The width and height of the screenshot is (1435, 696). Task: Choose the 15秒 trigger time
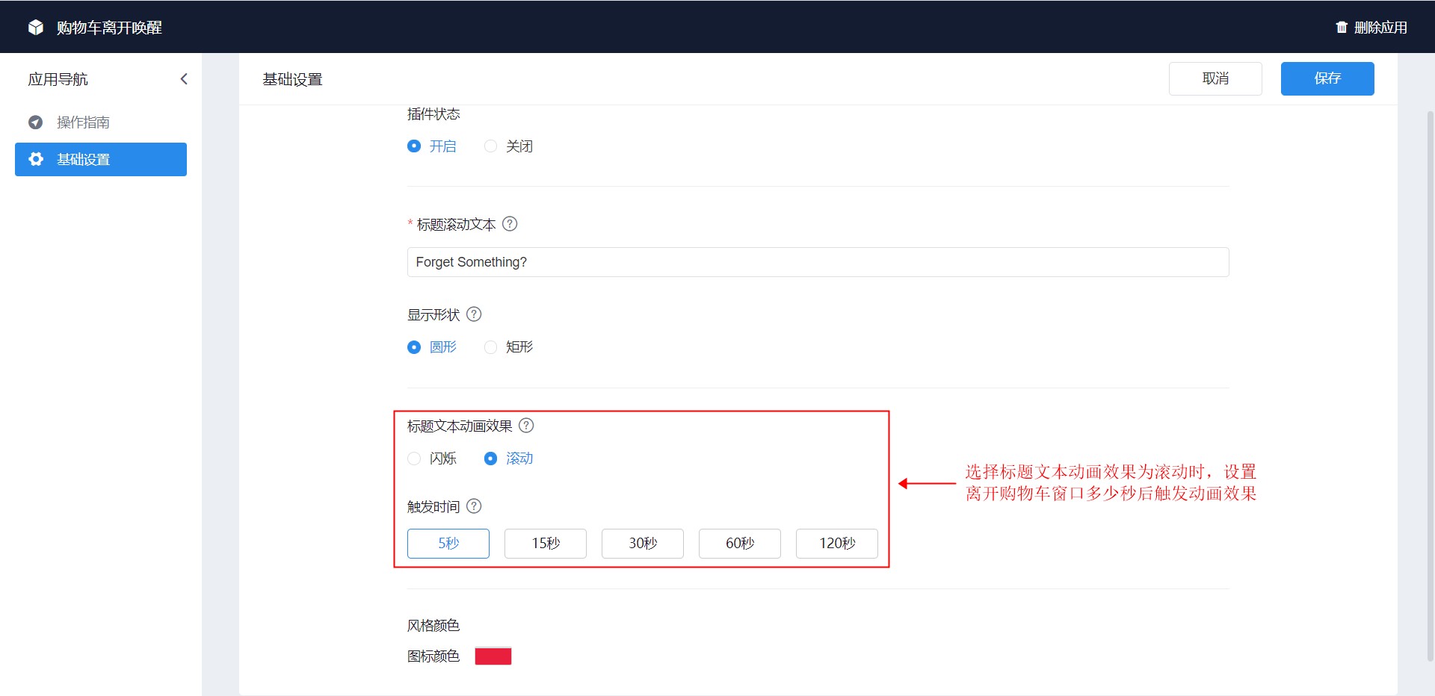click(x=546, y=544)
